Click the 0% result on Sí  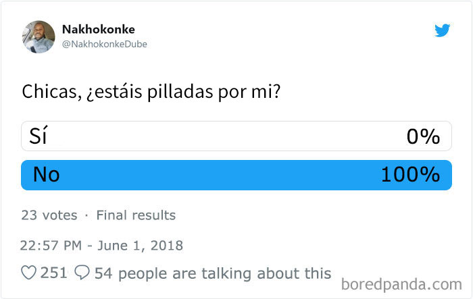click(x=423, y=137)
